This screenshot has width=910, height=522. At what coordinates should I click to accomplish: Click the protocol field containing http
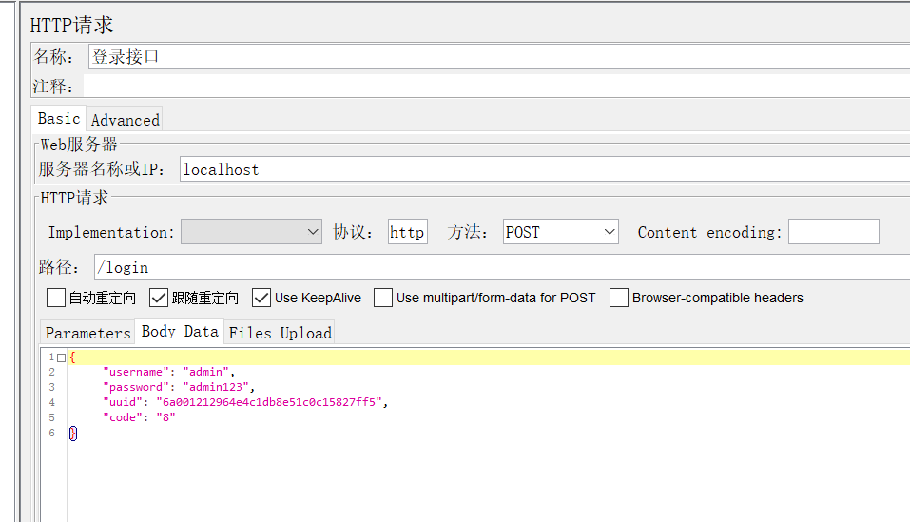pos(407,232)
